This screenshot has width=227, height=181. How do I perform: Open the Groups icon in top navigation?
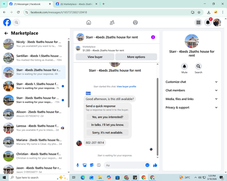click(135, 23)
